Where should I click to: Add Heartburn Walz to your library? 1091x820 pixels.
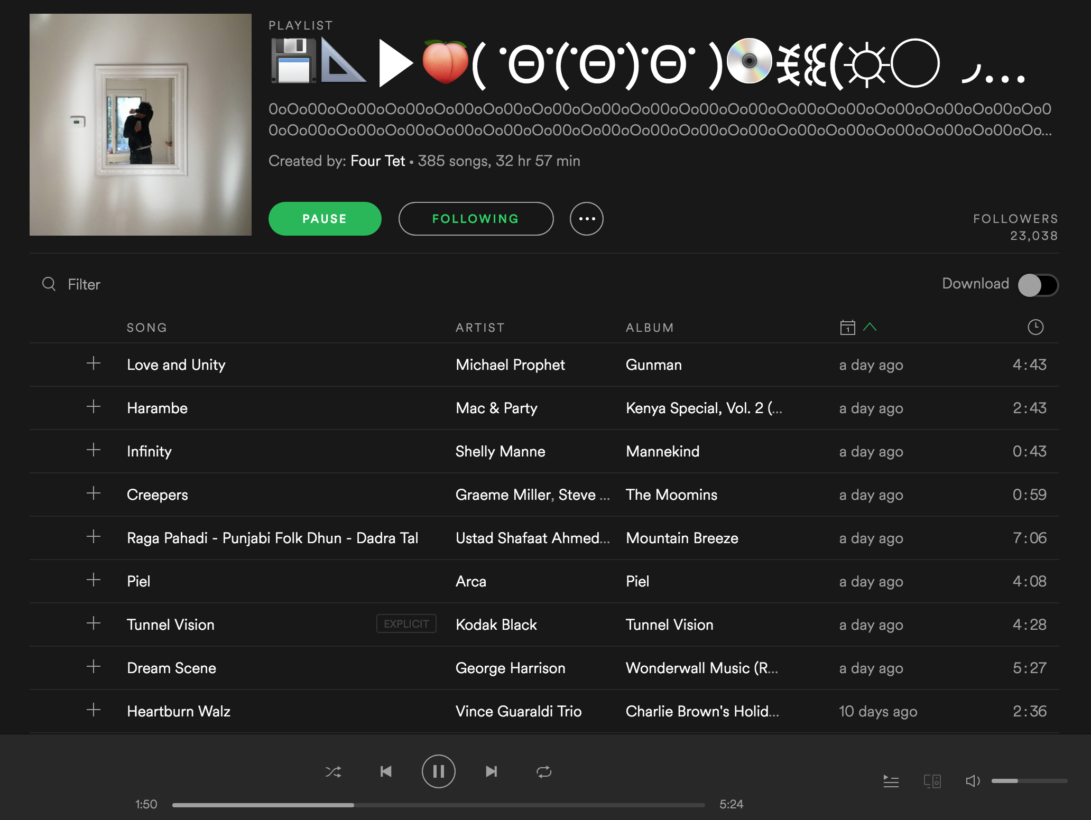point(94,710)
